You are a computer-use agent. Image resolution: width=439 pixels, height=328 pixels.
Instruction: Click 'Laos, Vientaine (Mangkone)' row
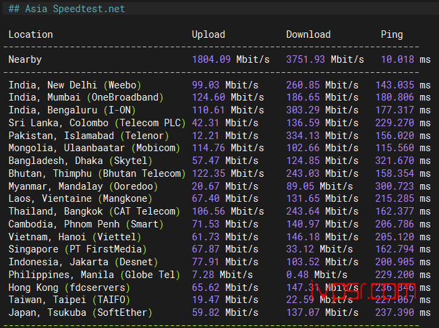[80, 198]
